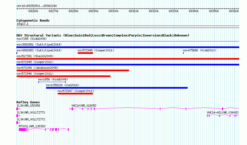Select the MTSS1L large terminal exon block
Image resolution: width=247 pixels, height=145 pixels.
click(22, 130)
